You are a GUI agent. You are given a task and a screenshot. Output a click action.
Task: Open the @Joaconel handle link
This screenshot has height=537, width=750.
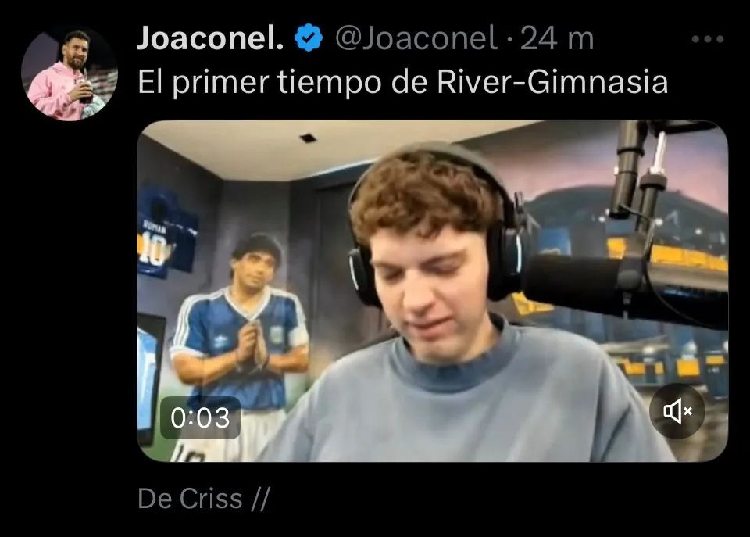[x=416, y=38]
